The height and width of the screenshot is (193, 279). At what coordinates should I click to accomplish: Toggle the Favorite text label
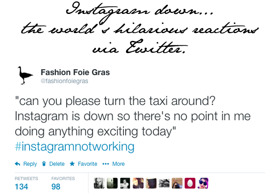click(x=87, y=164)
